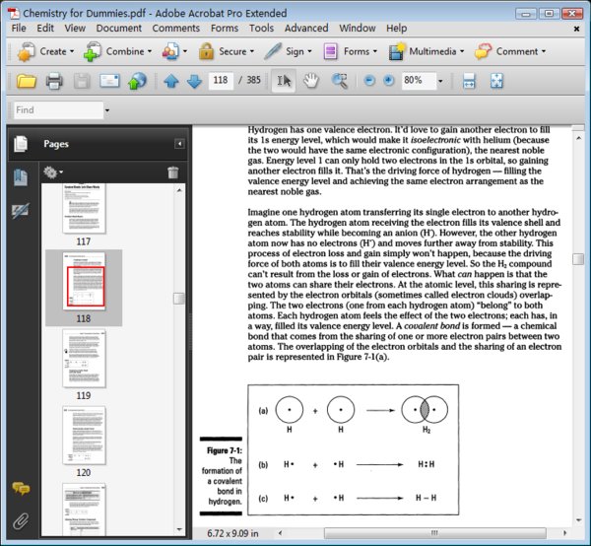Delete page using trash icon in Pages panel

click(173, 172)
